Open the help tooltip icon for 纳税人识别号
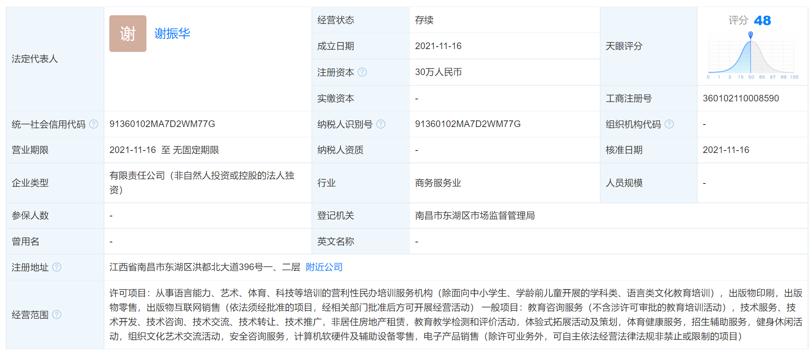Image resolution: width=811 pixels, height=355 pixels. pyautogui.click(x=381, y=124)
